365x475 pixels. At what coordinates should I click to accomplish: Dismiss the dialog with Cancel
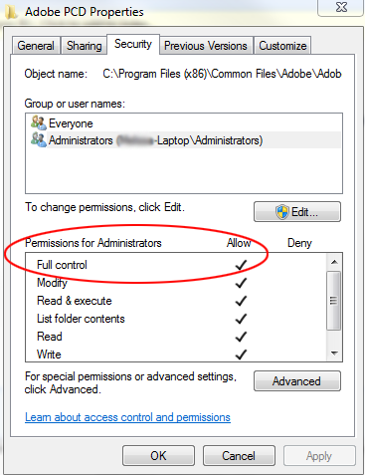239,456
